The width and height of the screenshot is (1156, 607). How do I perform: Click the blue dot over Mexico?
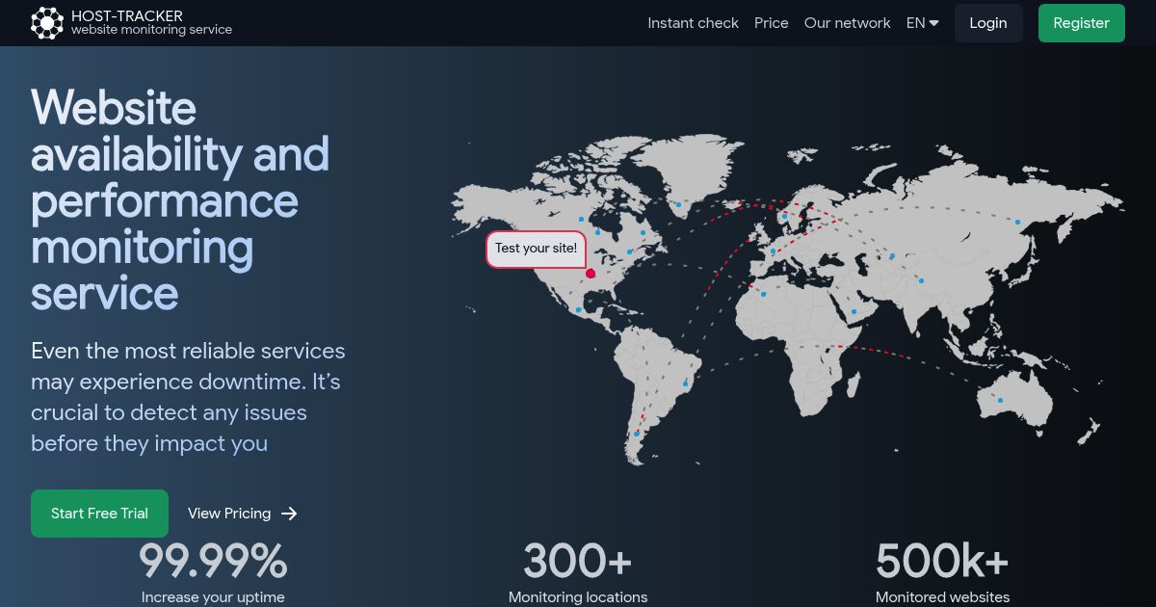(x=578, y=309)
